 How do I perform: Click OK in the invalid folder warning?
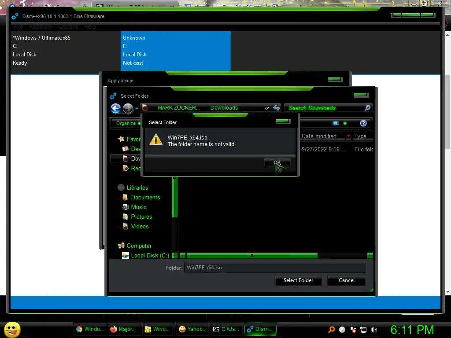[277, 163]
